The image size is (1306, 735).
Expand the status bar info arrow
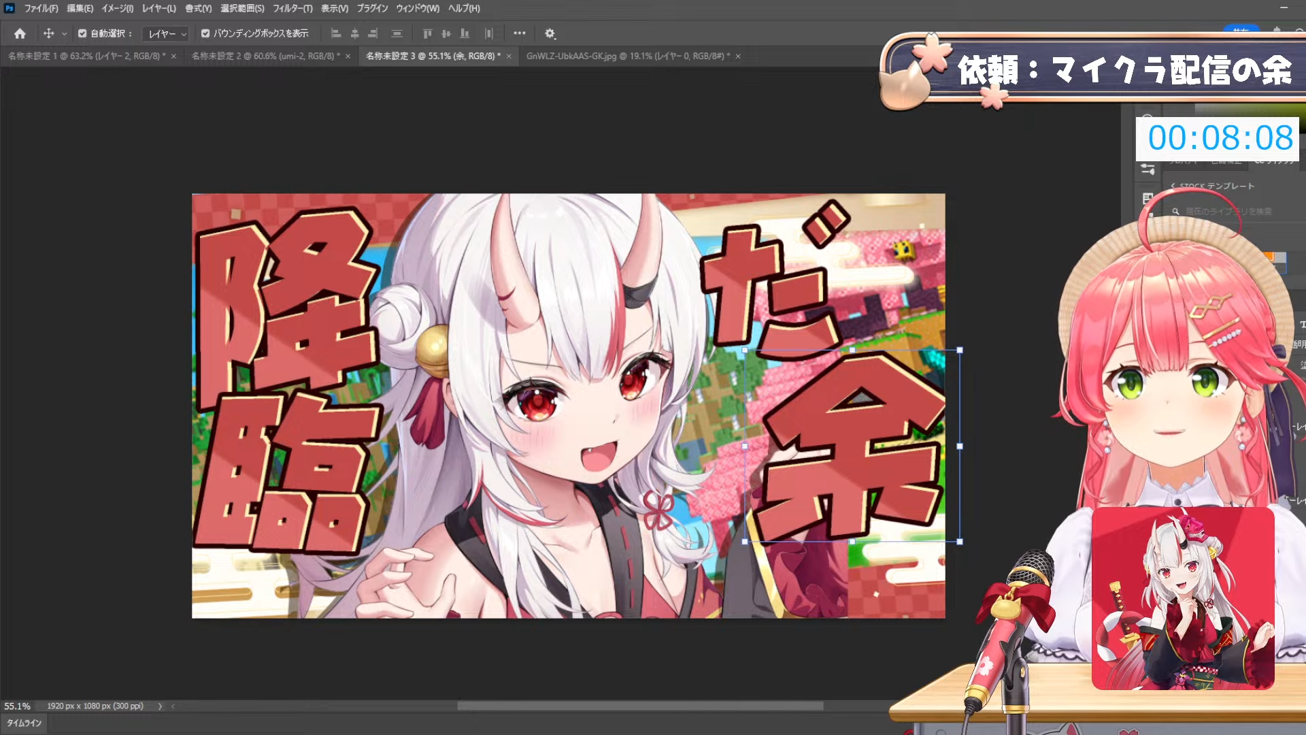(160, 706)
